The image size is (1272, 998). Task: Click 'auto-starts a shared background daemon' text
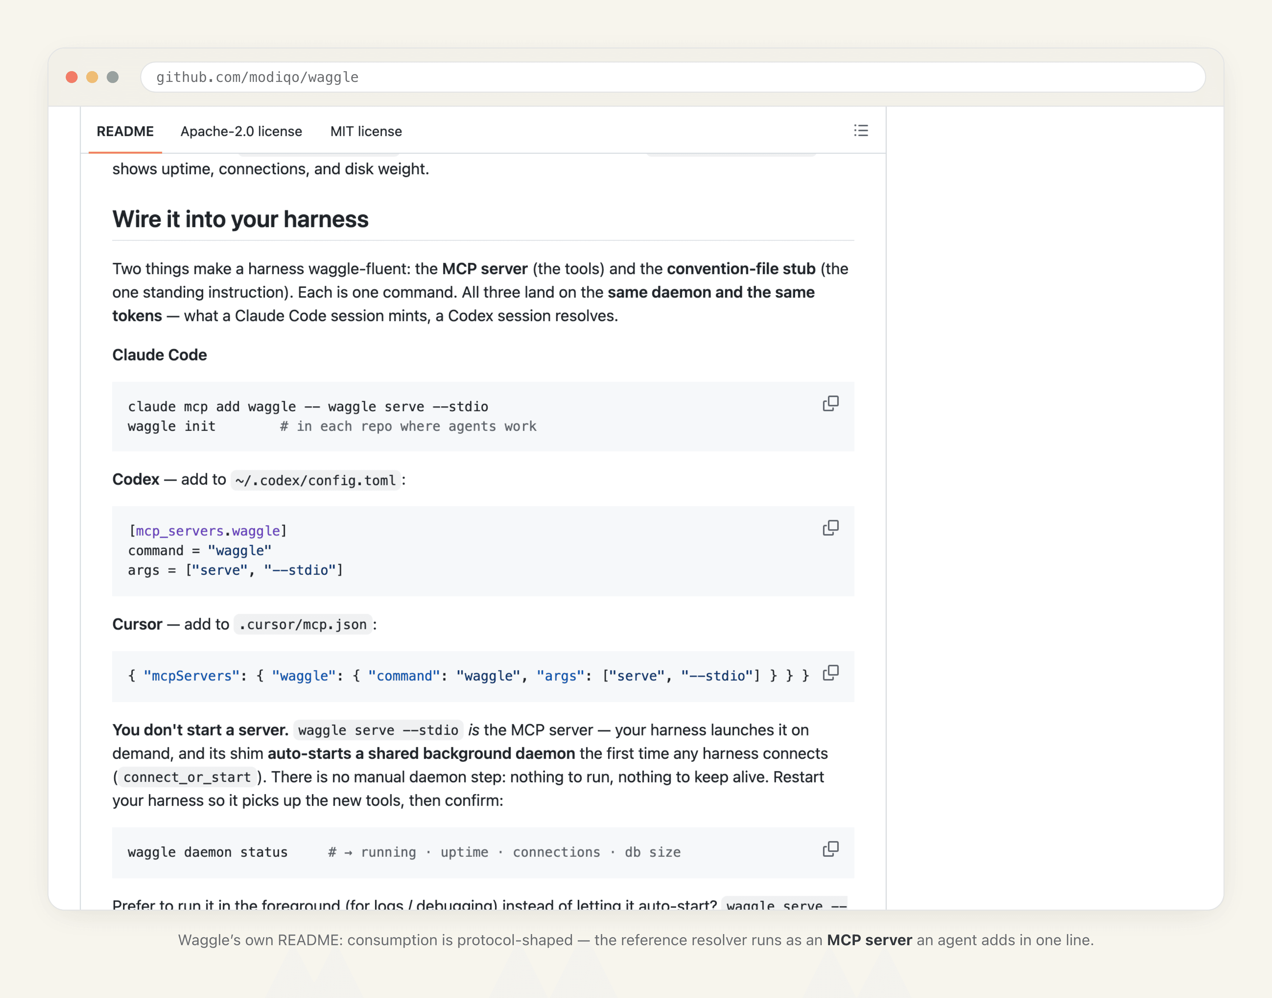click(x=421, y=753)
